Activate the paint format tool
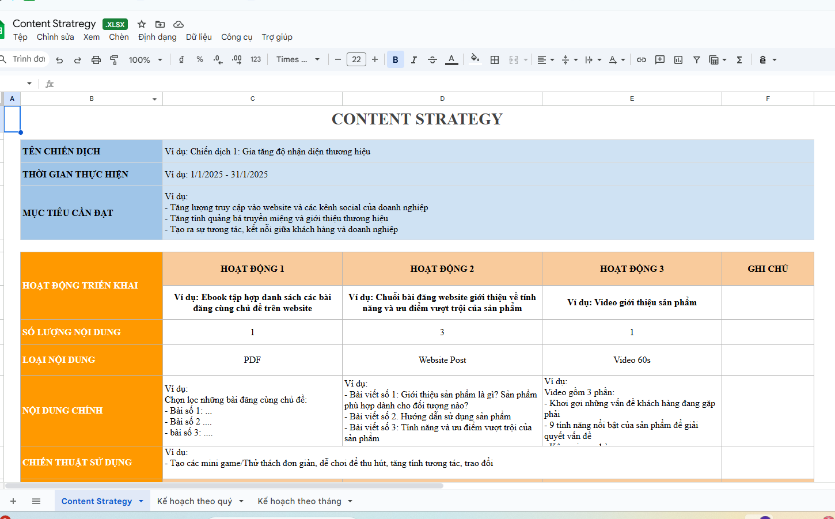The height and width of the screenshot is (519, 835). [114, 60]
